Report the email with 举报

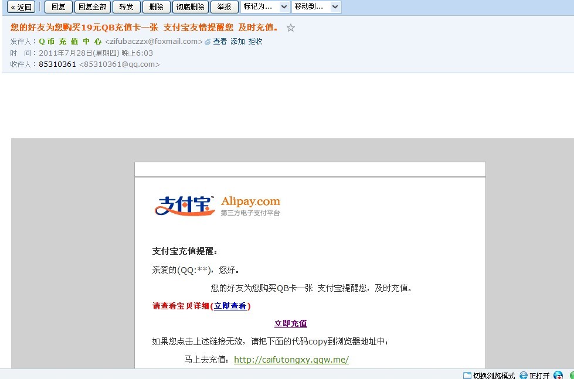[225, 7]
